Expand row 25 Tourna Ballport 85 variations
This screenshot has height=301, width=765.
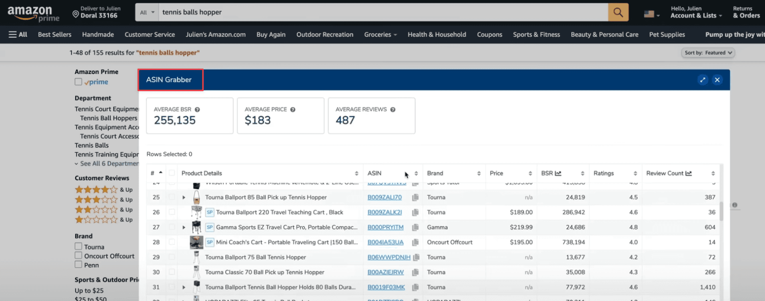click(x=184, y=197)
